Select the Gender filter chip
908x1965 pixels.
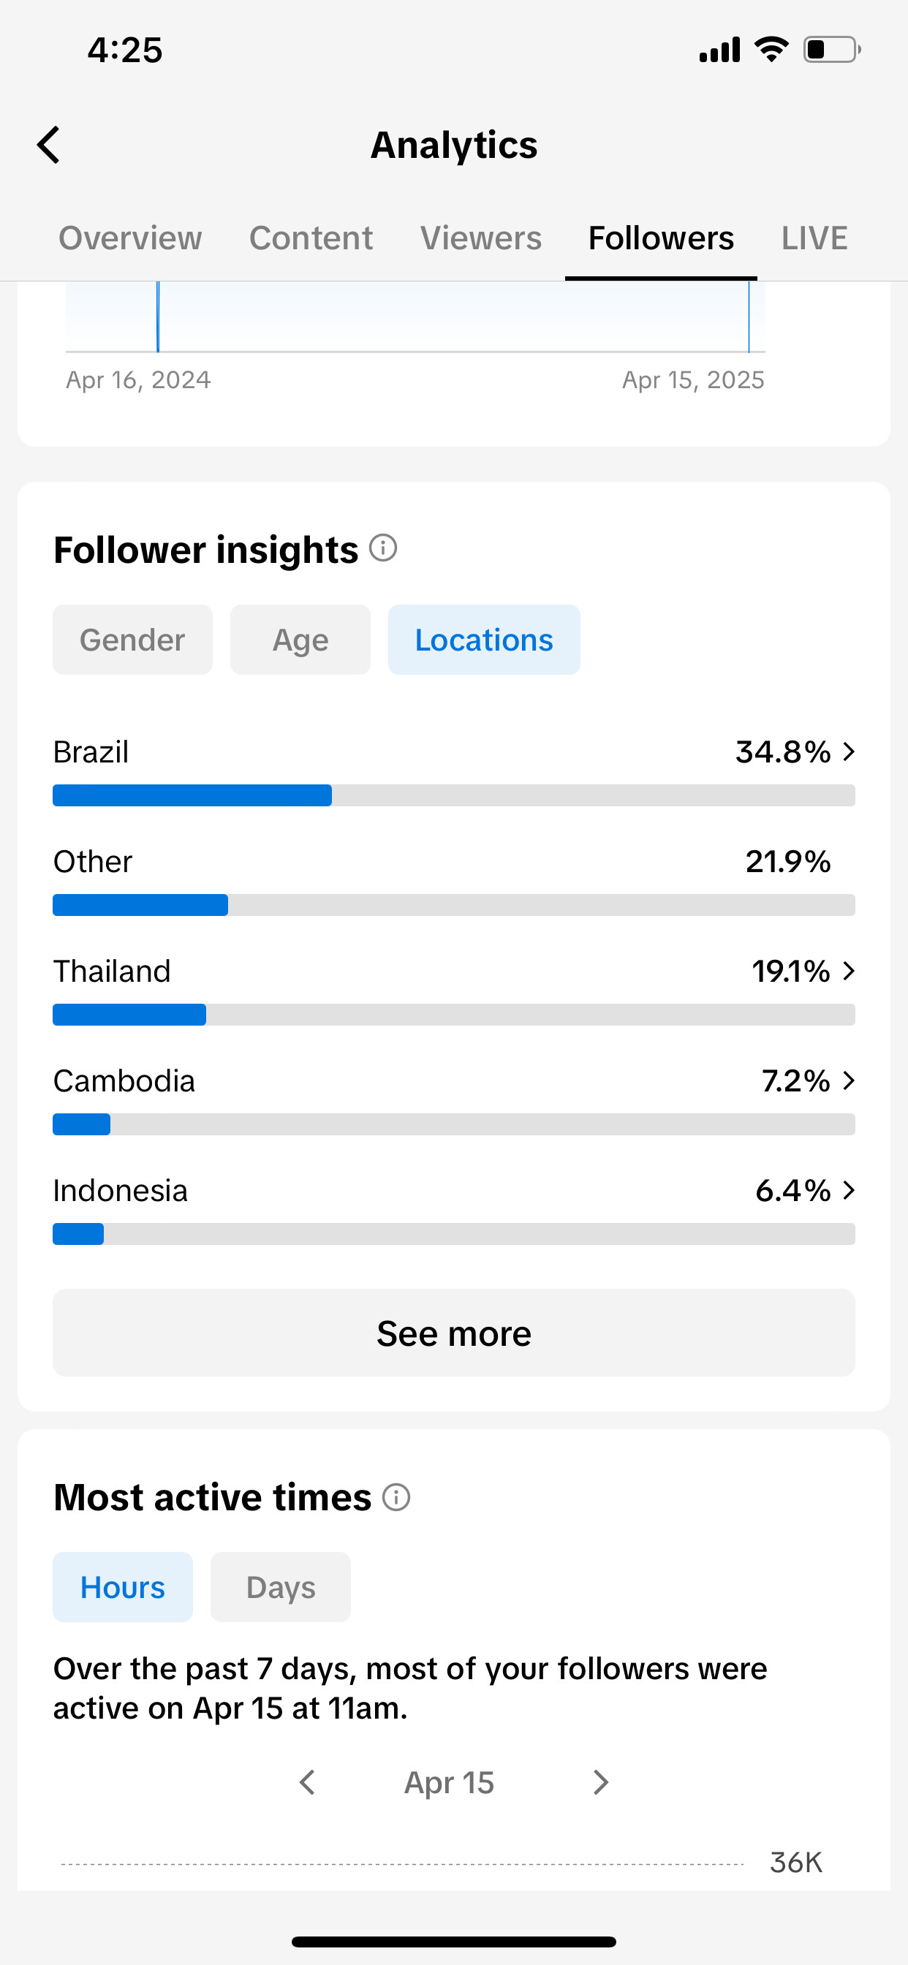point(133,640)
